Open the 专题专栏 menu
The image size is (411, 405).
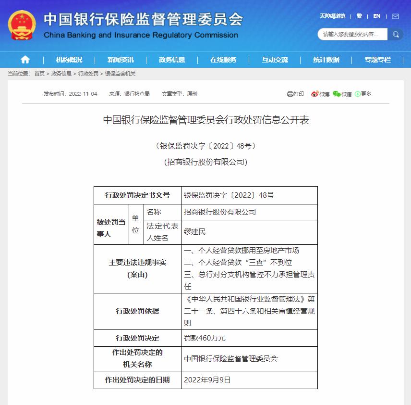(x=377, y=60)
